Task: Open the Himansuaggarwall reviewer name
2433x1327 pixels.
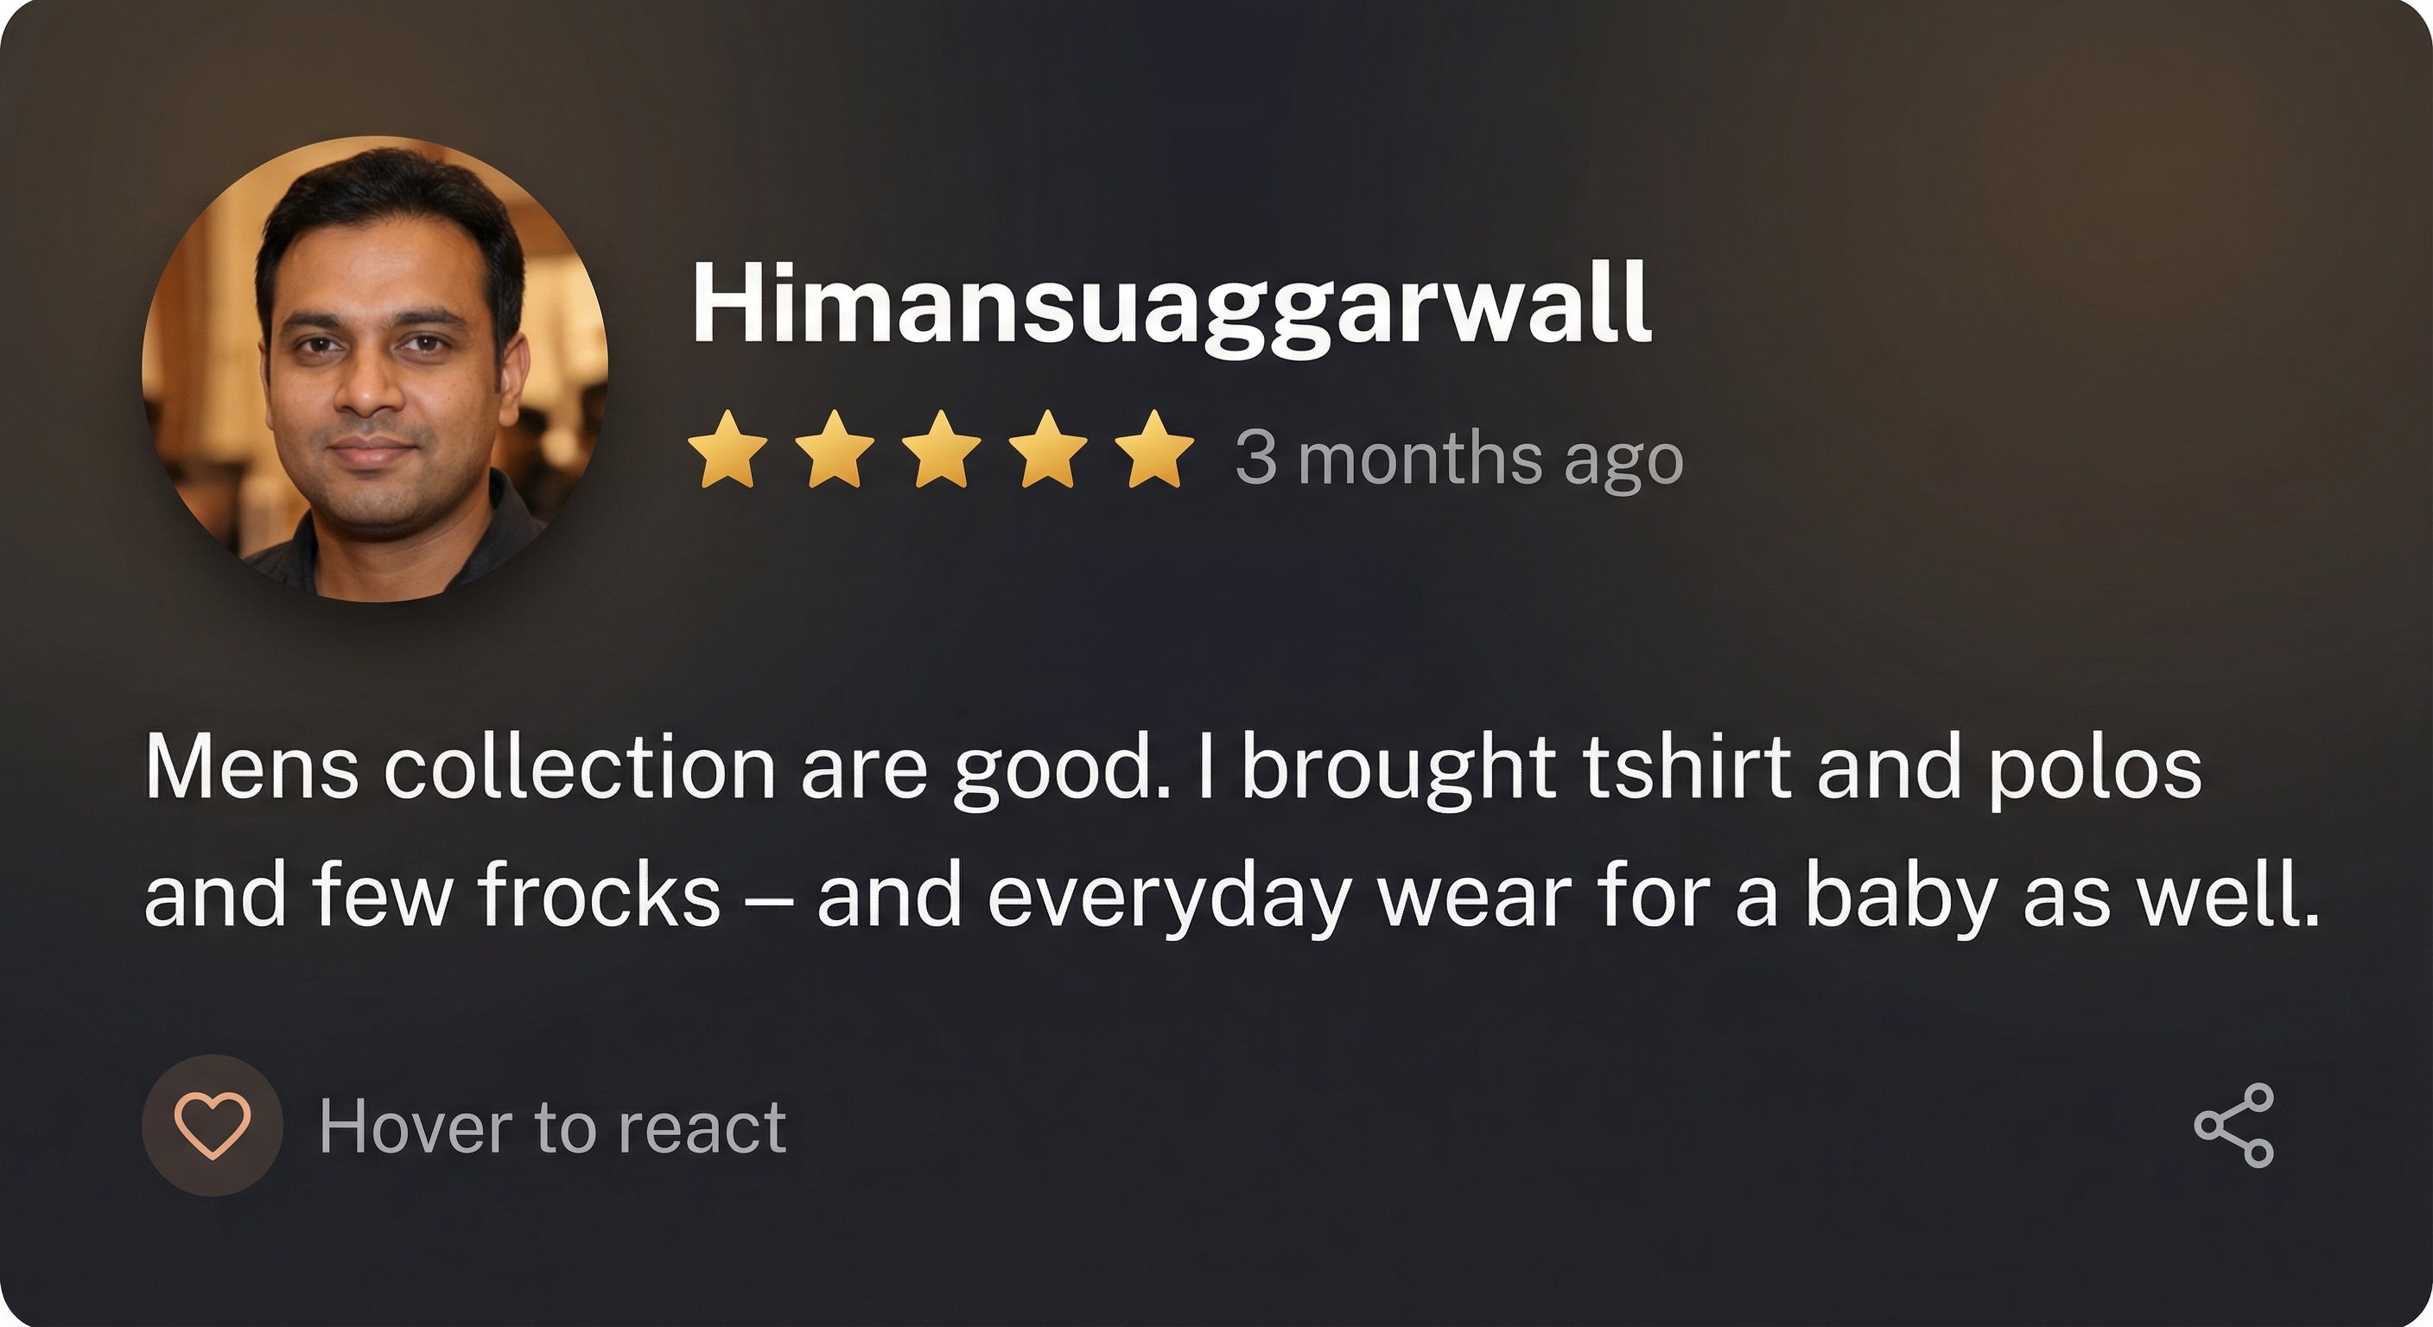Action: pos(1172,306)
